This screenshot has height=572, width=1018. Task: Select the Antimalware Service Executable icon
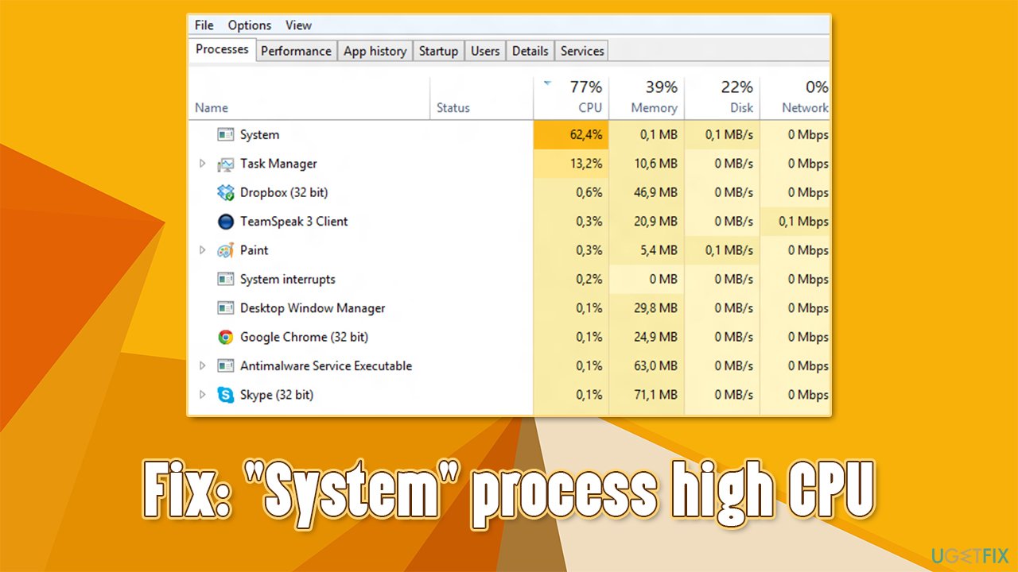point(225,365)
